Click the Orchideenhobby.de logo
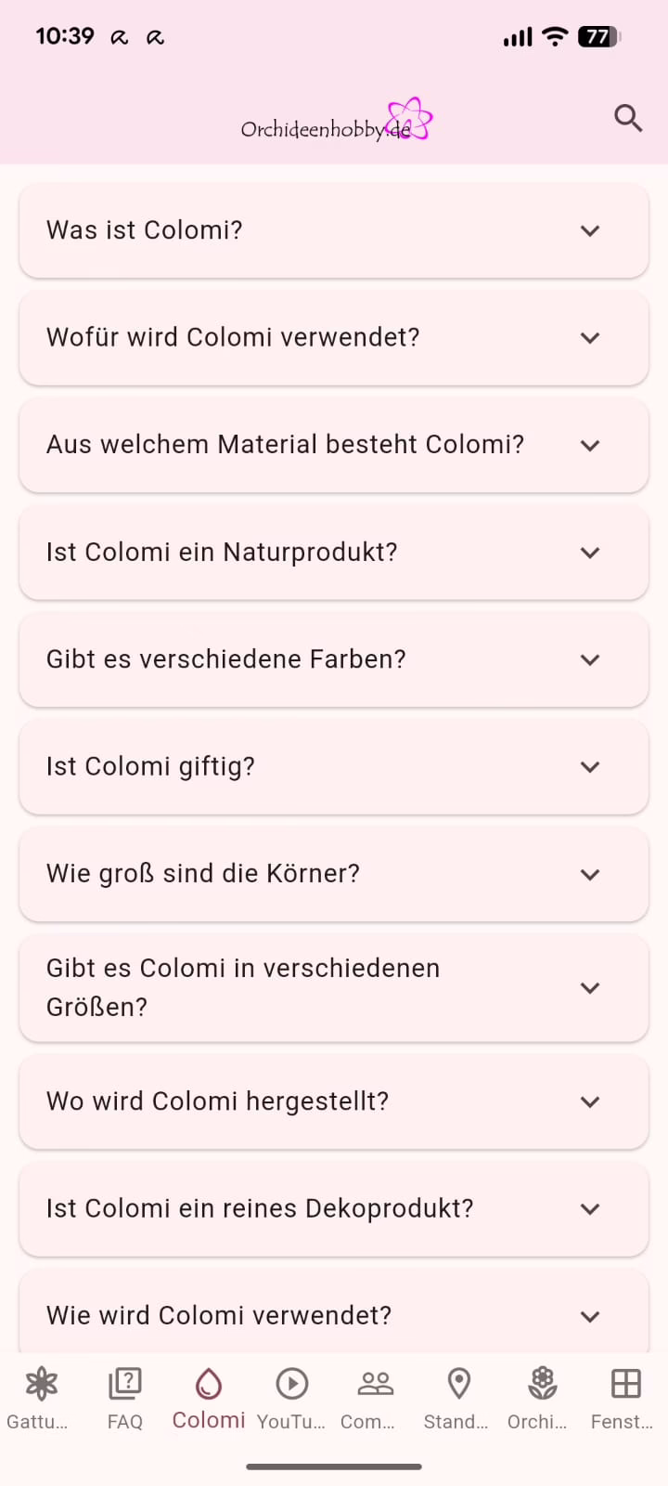 [x=336, y=123]
